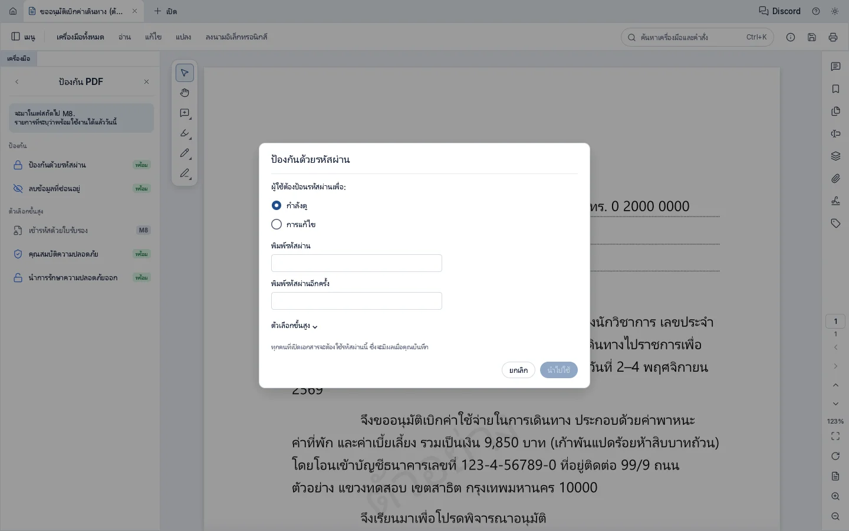This screenshot has width=849, height=531.
Task: Toggle full screen fit icon
Action: (x=835, y=436)
